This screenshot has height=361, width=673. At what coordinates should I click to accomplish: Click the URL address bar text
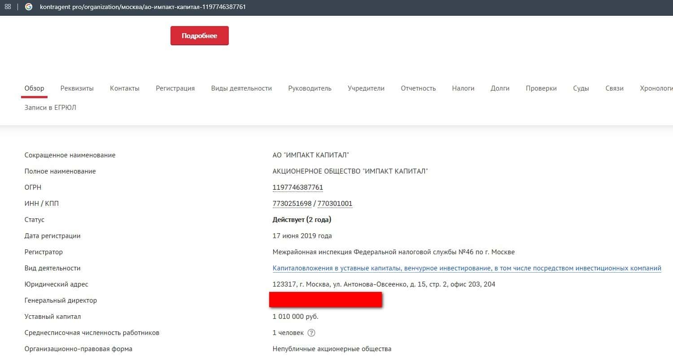[x=143, y=7]
